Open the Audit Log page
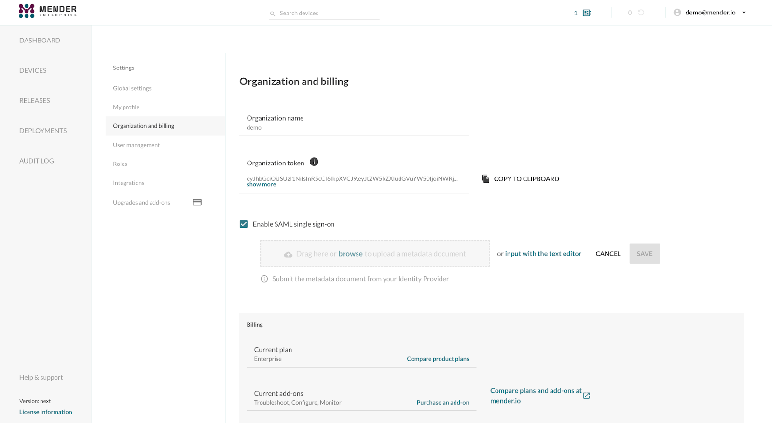772x423 pixels. pyautogui.click(x=36, y=161)
